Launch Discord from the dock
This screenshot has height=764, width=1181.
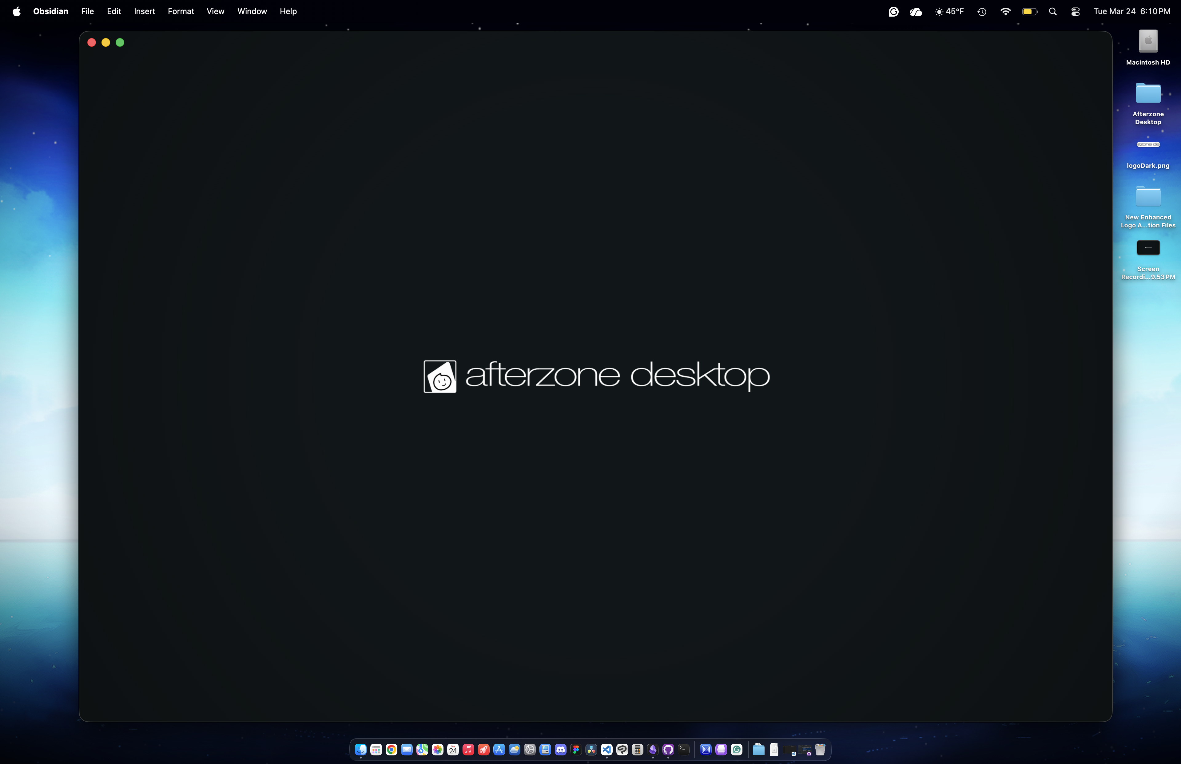click(561, 750)
